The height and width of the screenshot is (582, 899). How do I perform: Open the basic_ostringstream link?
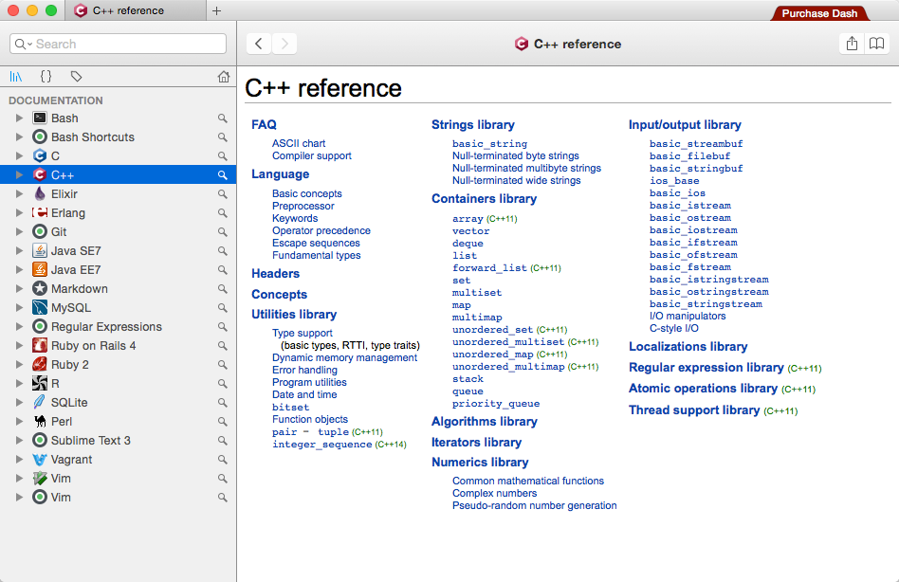point(708,292)
